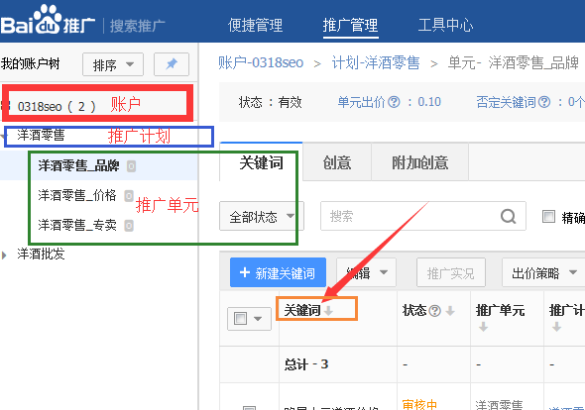The image size is (585, 410).
Task: Click badge icon beside 洋酒零售_专卖
Action: point(129,226)
